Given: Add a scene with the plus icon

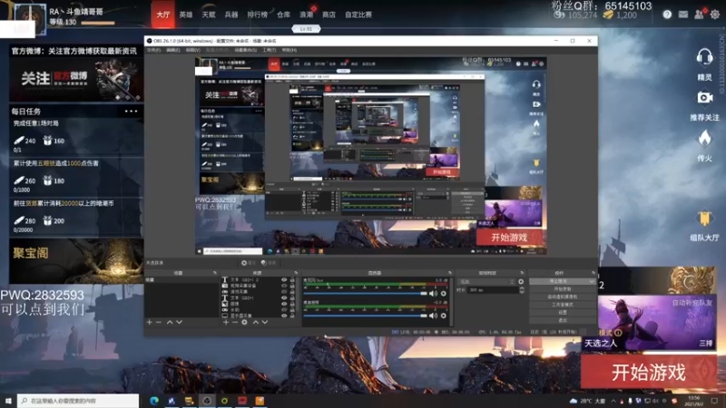Looking at the screenshot, I should click(x=150, y=322).
